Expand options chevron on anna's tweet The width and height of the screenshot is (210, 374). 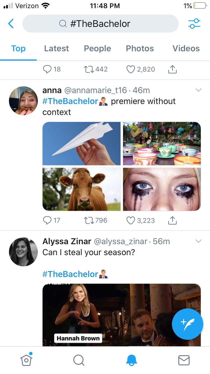pyautogui.click(x=198, y=90)
